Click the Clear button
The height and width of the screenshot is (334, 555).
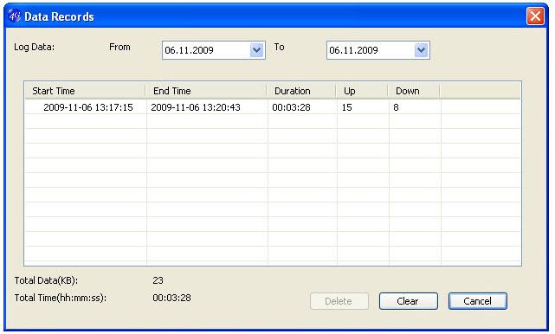click(x=408, y=301)
